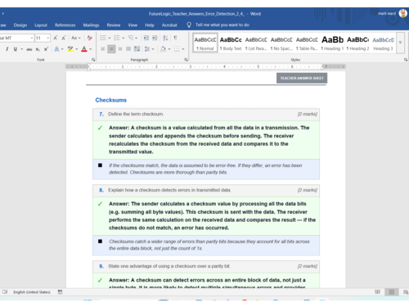Shrink font size with the Shrink Font icon

(x=64, y=38)
